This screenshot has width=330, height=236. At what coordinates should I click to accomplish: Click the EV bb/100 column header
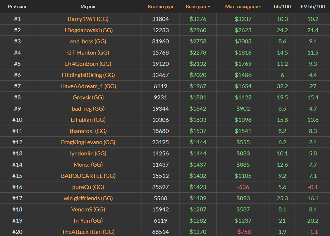(x=313, y=7)
